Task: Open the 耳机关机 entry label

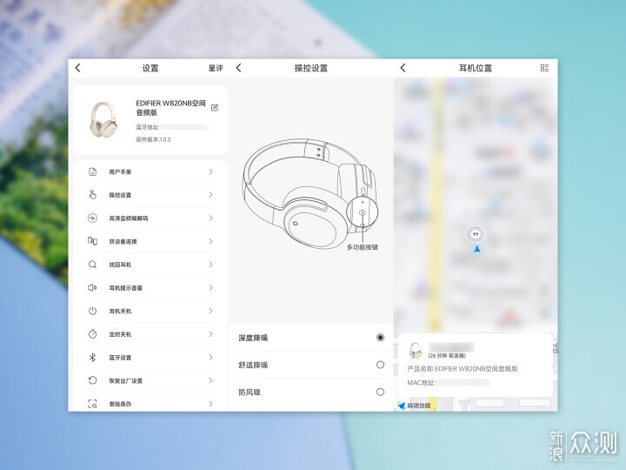Action: (x=120, y=312)
